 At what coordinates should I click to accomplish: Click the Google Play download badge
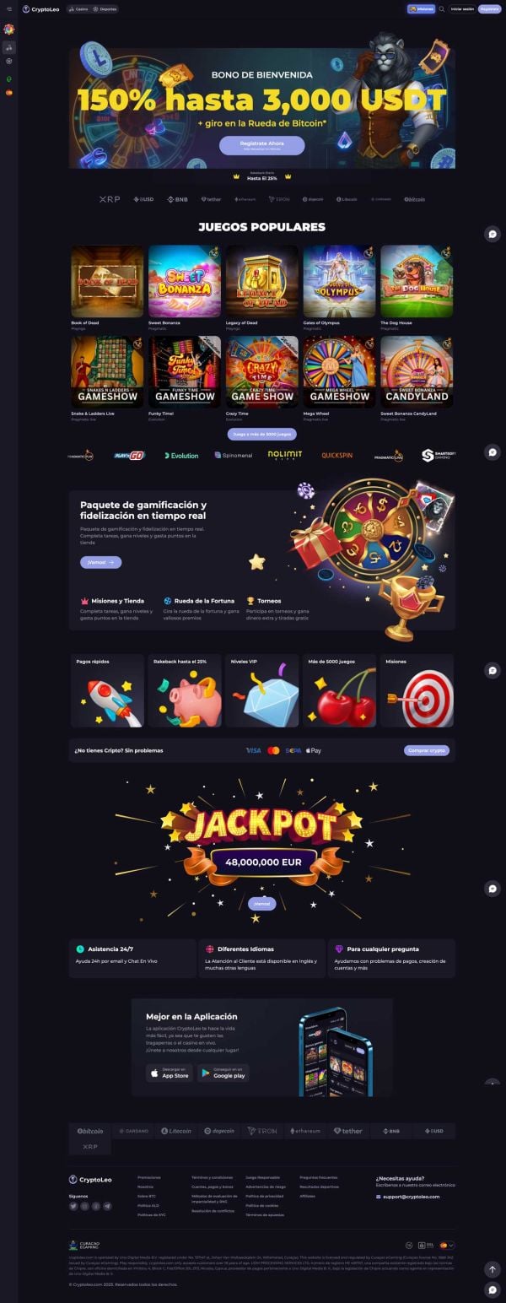223,1073
